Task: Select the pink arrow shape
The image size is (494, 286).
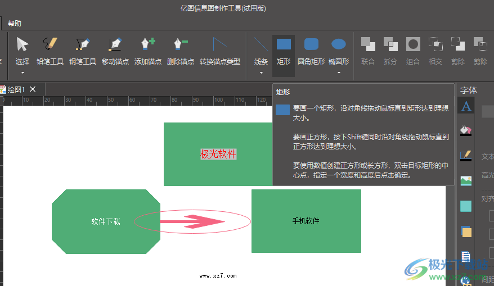Action: [x=192, y=221]
